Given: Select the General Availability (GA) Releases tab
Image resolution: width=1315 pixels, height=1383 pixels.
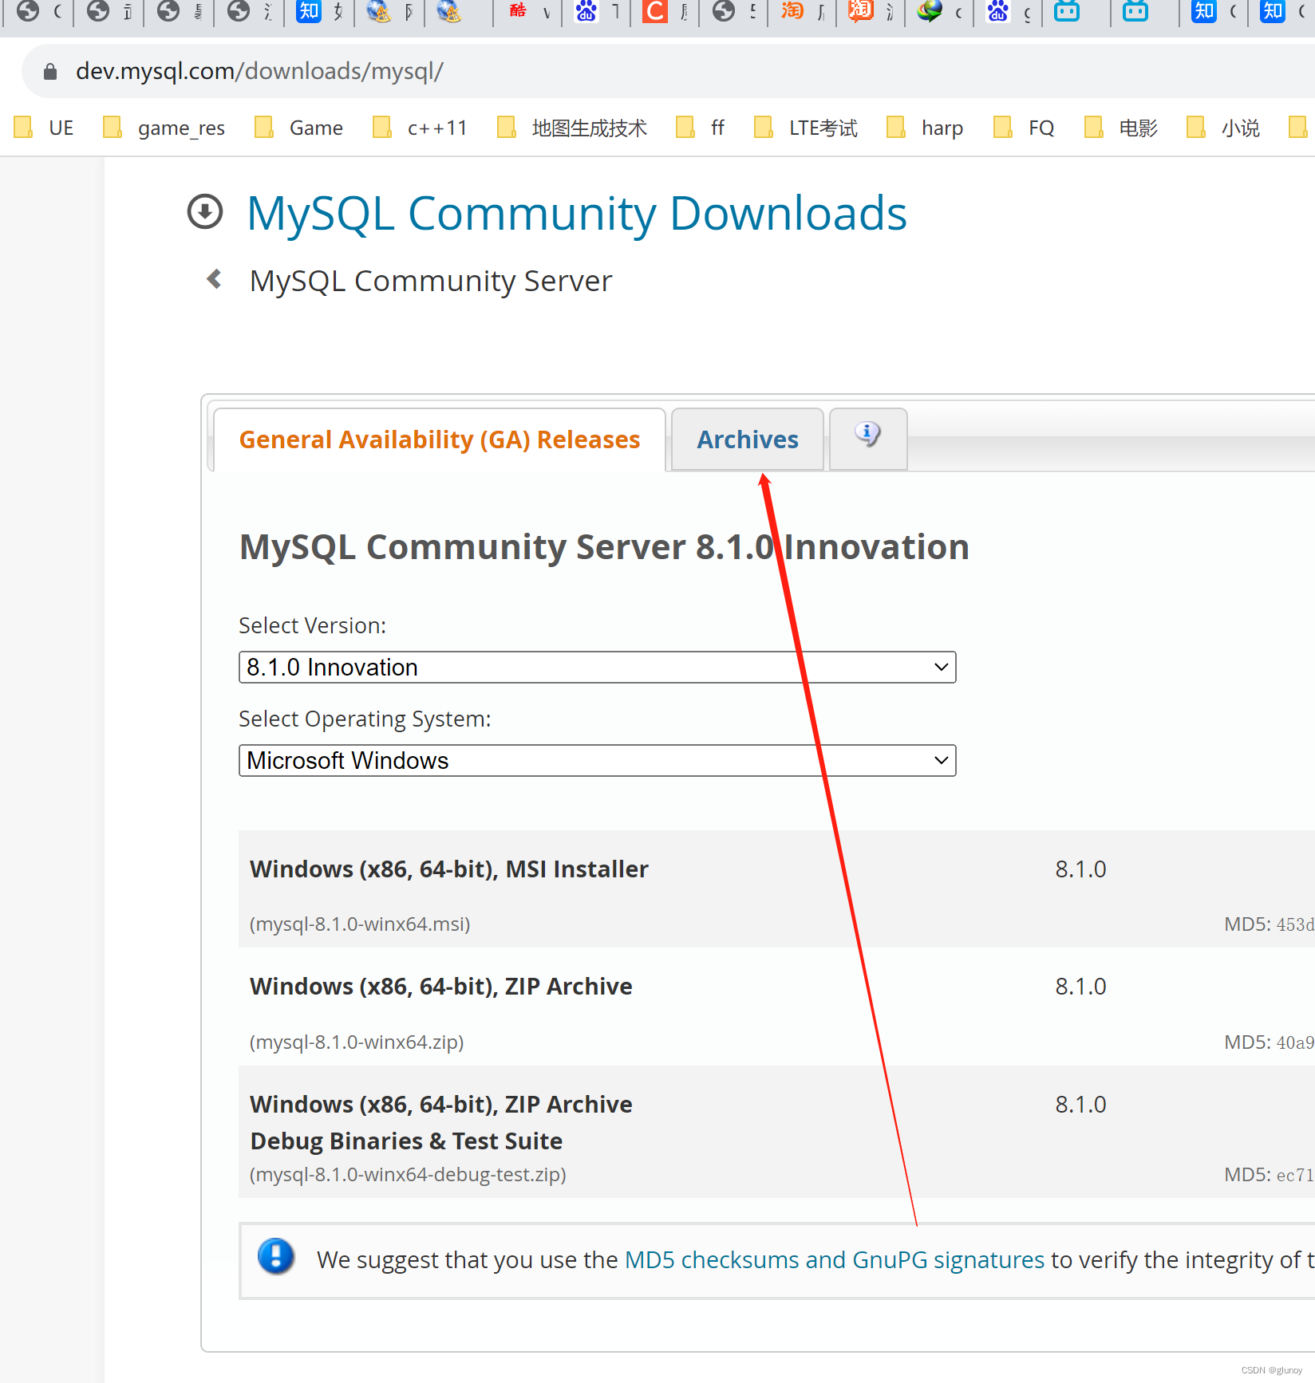Looking at the screenshot, I should (x=440, y=439).
